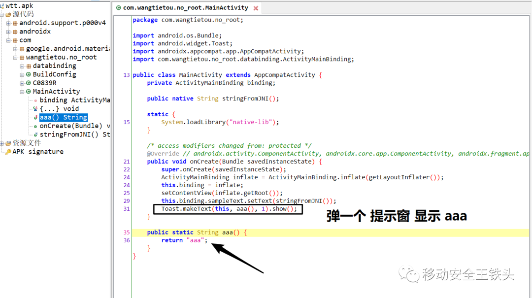Click the com package icon

pos(15,40)
